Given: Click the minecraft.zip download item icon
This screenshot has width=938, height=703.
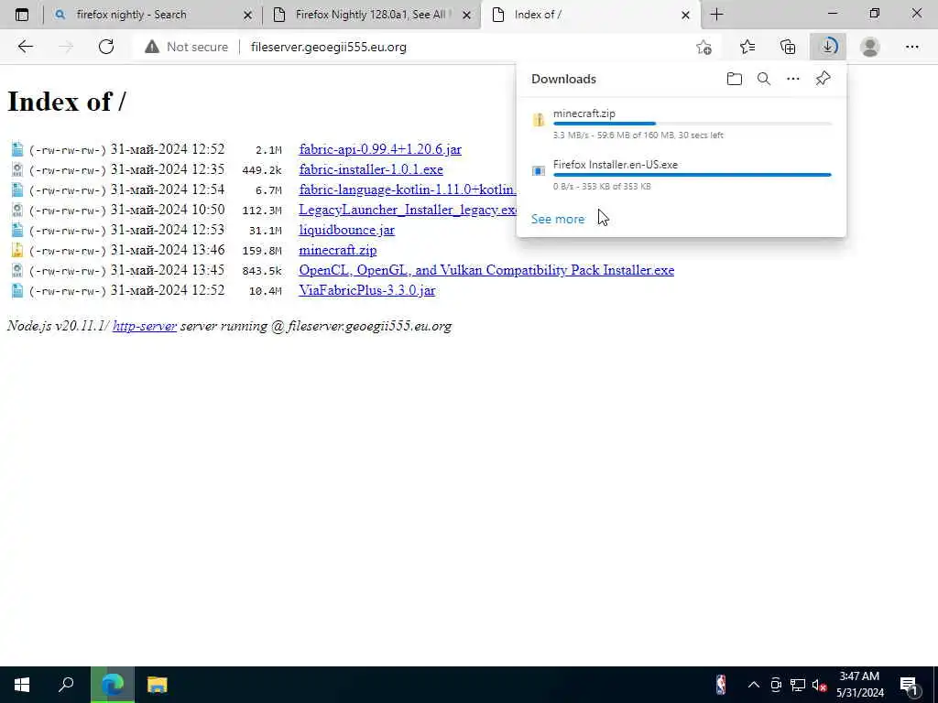Looking at the screenshot, I should point(539,120).
